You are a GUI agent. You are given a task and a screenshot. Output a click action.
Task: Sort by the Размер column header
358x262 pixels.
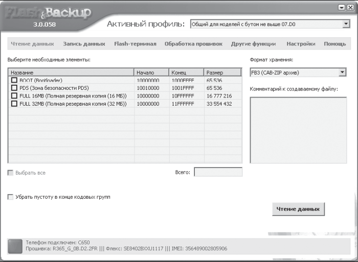tap(222, 73)
